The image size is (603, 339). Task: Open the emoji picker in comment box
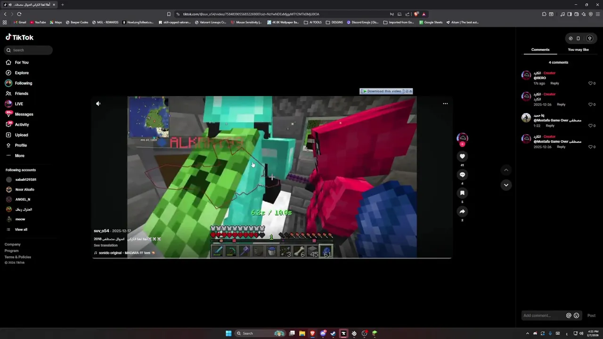coord(576,315)
